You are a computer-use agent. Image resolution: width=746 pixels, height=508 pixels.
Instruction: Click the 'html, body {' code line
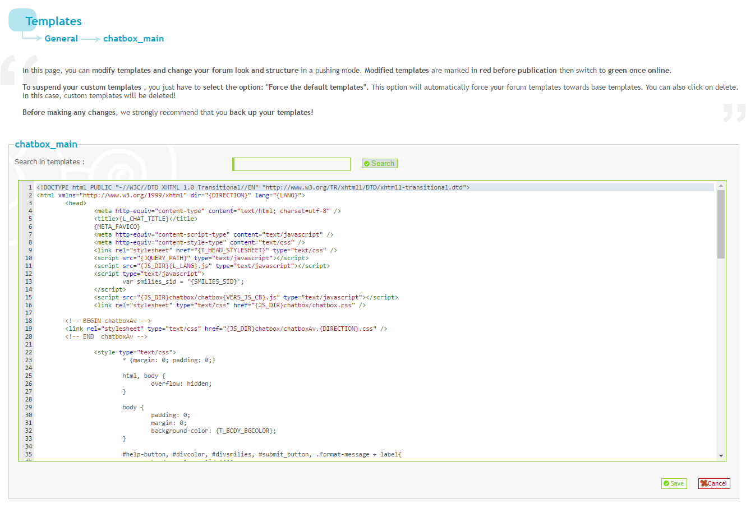pos(144,376)
